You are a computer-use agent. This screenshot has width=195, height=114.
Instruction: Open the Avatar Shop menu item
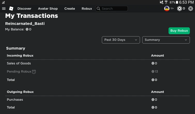pyautogui.click(x=48, y=9)
